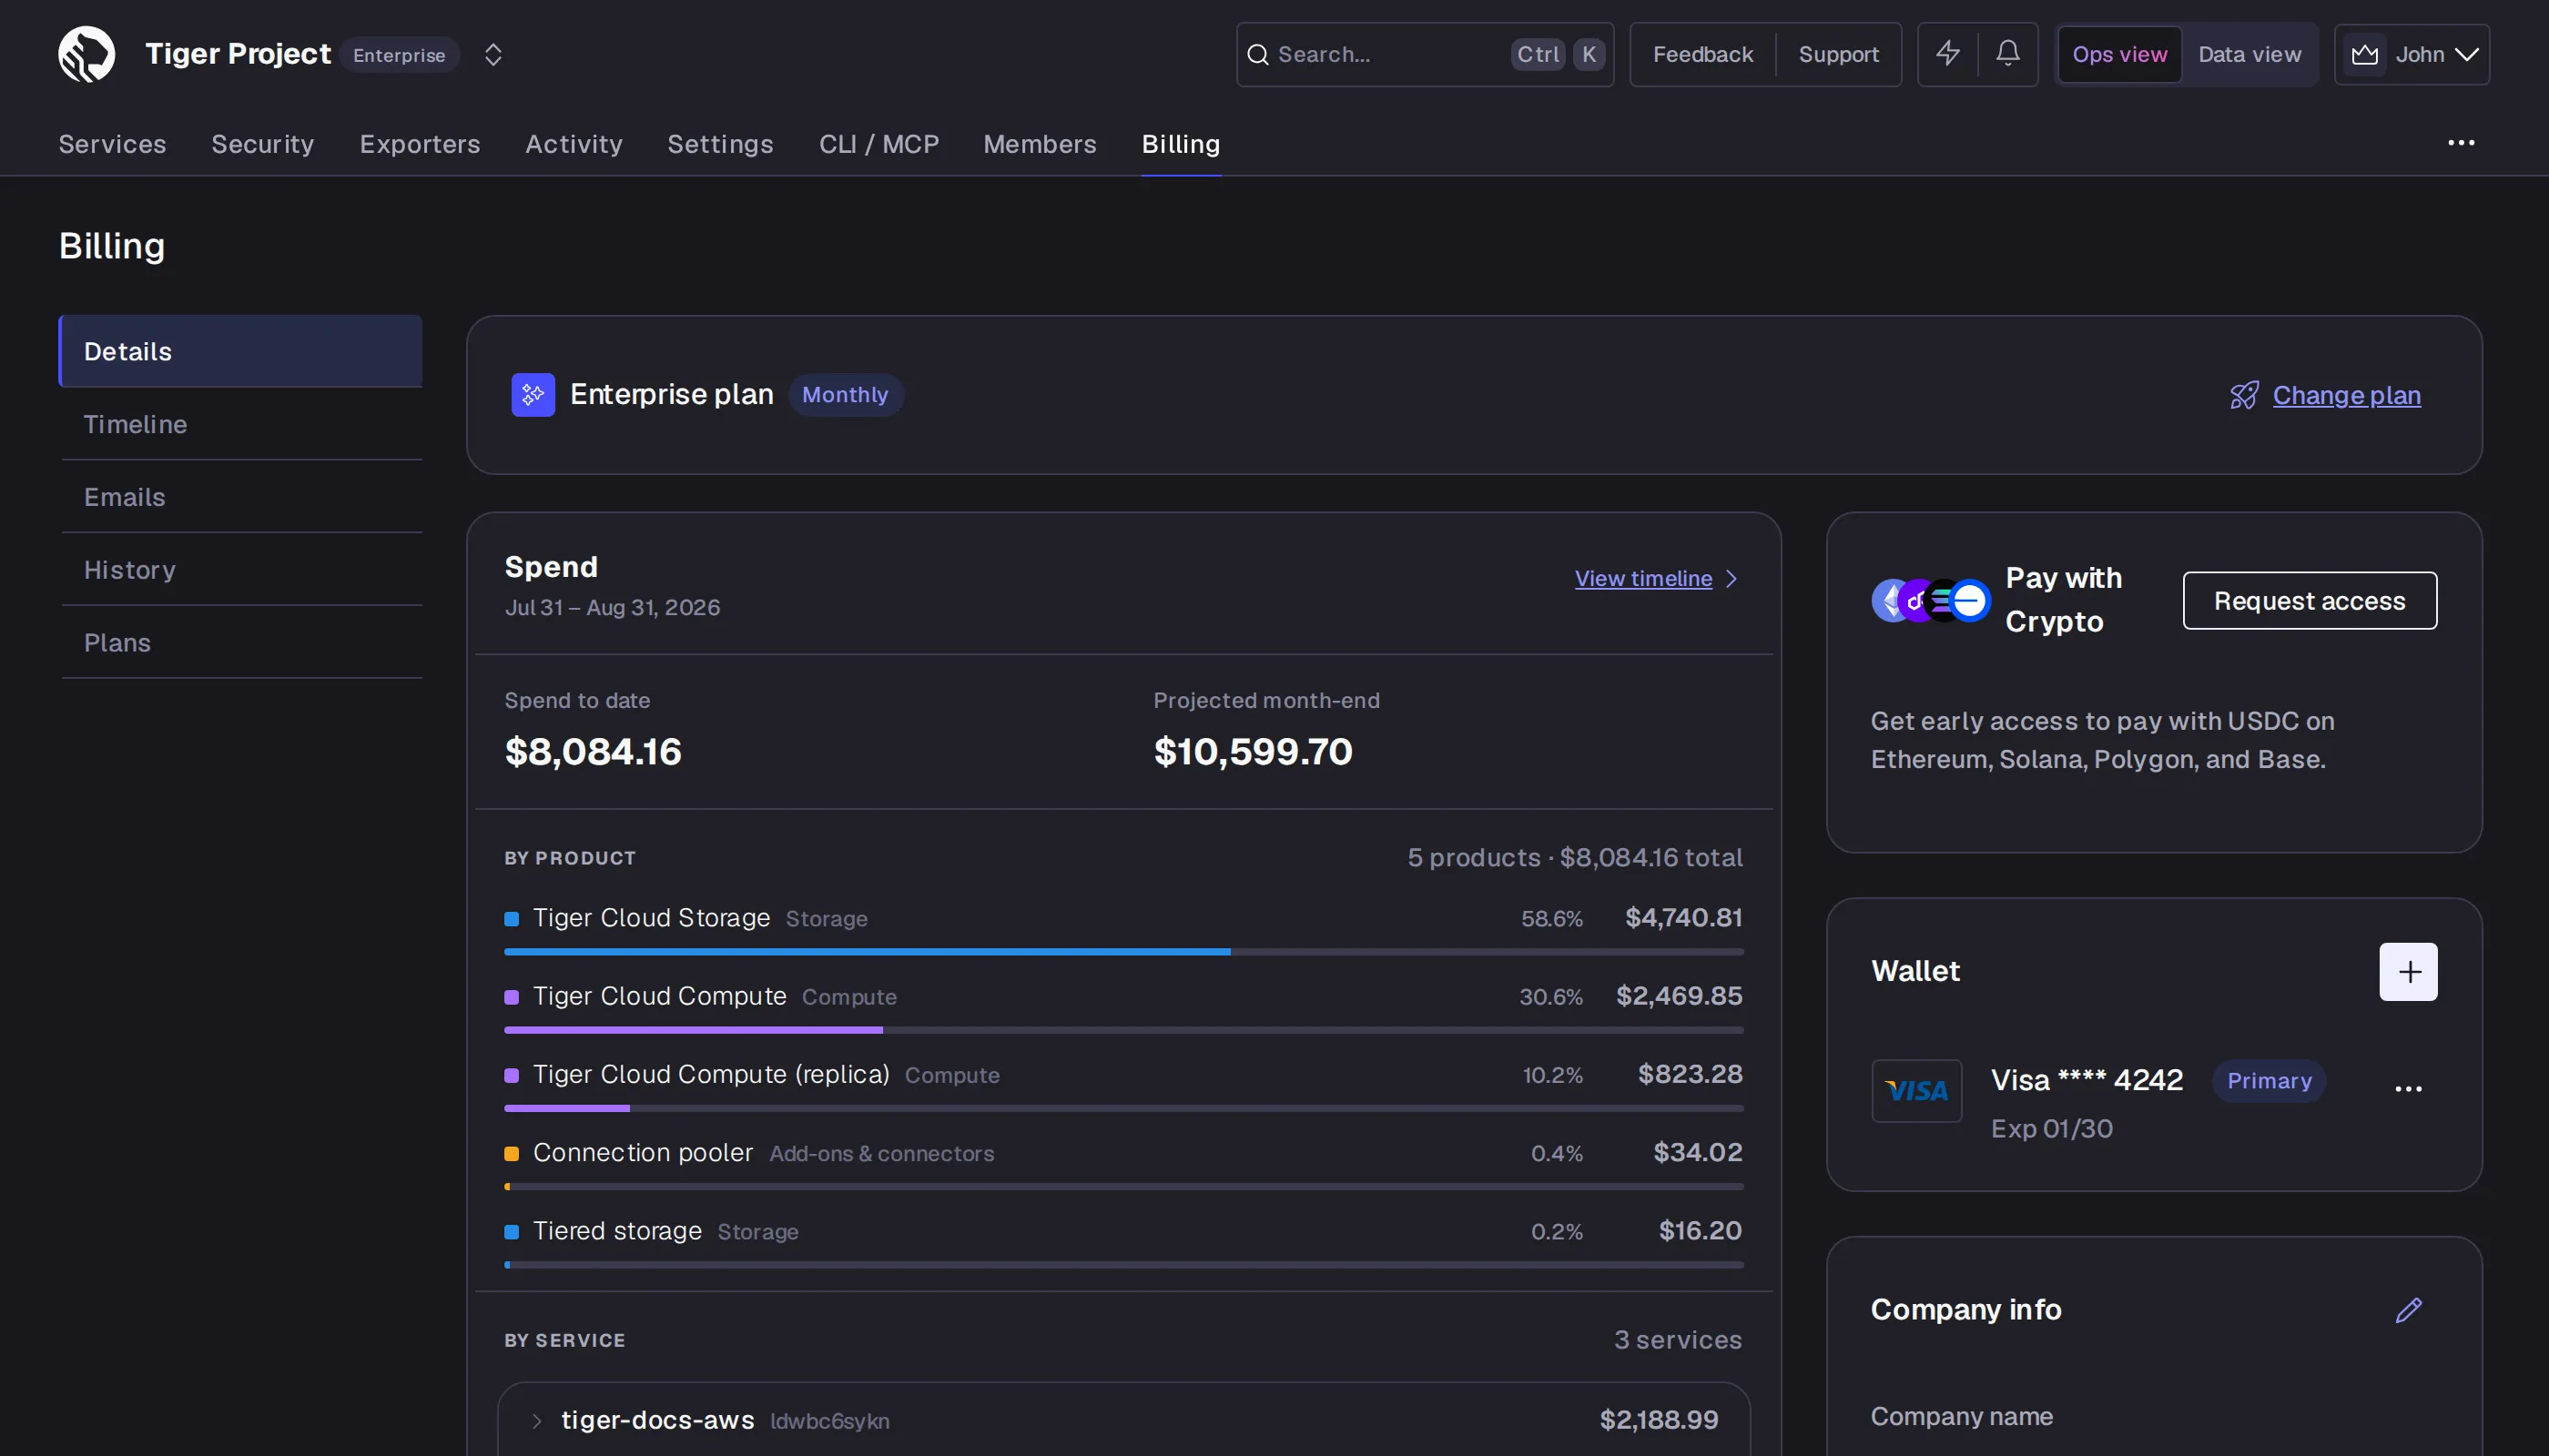Open the Exporters tab

click(419, 144)
